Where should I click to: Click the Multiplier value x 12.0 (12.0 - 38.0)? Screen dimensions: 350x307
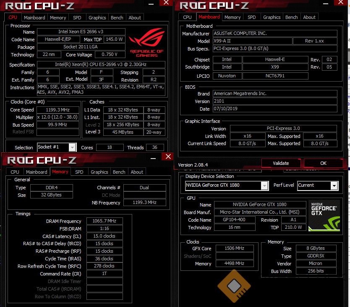click(58, 117)
